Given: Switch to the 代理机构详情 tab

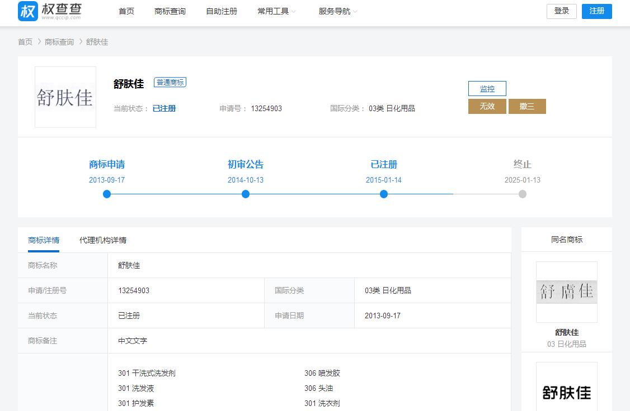Looking at the screenshot, I should pyautogui.click(x=103, y=240).
